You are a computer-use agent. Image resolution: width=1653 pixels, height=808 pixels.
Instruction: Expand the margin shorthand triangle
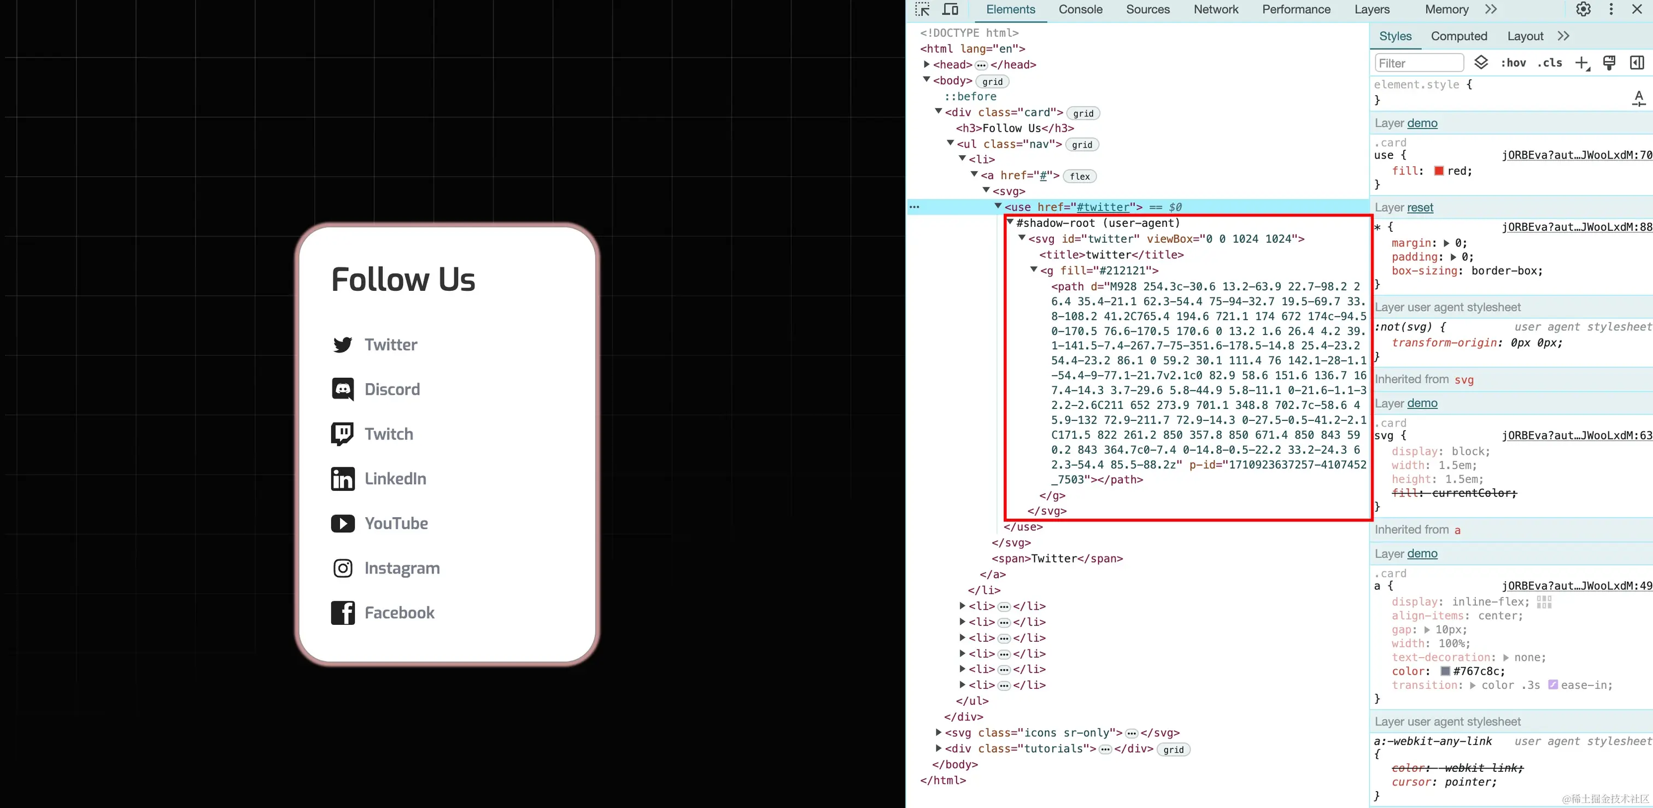tap(1446, 243)
